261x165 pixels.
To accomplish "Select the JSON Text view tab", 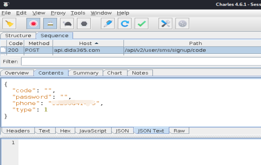I will (151, 131).
